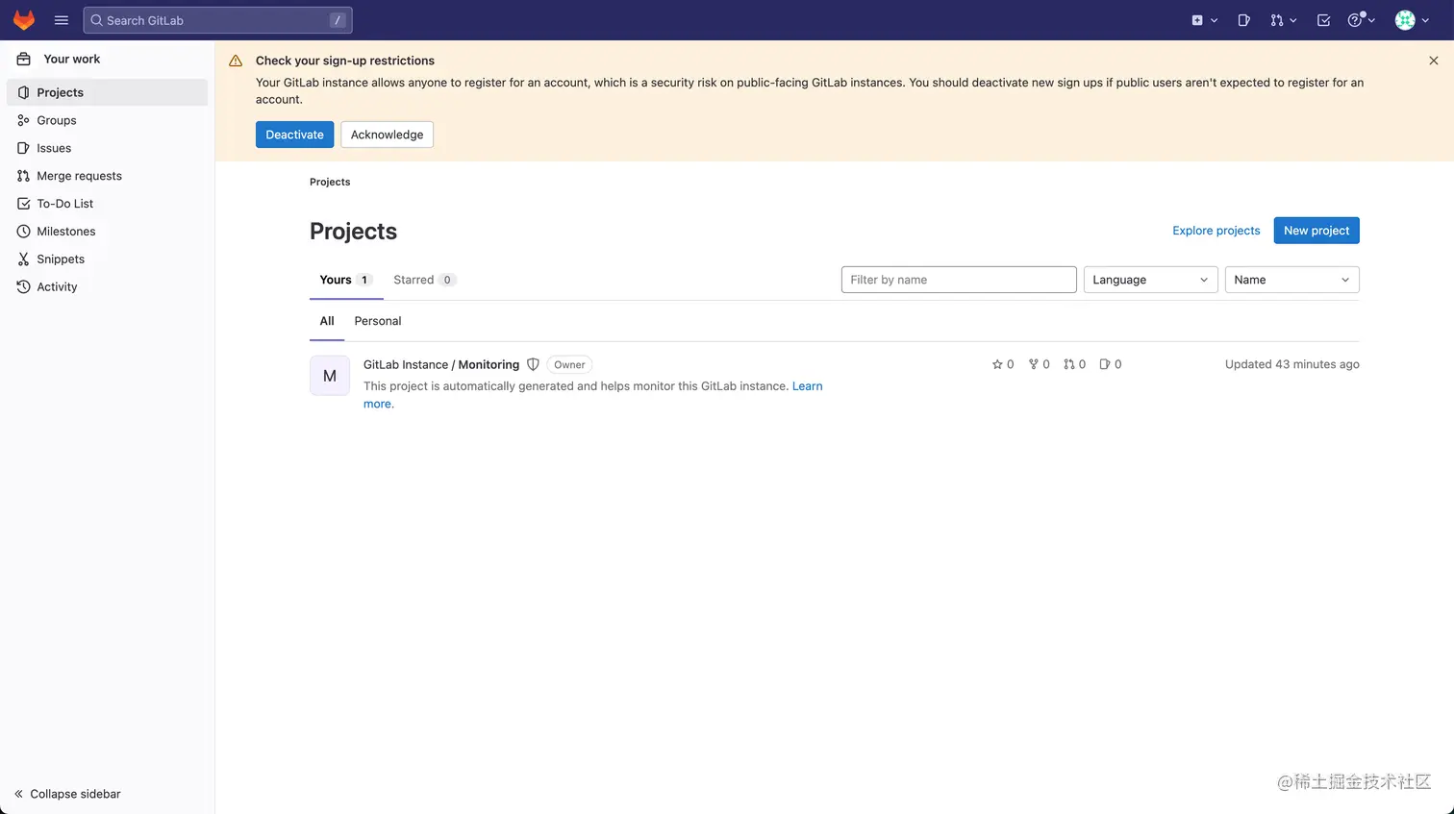Open GitLab Instance / Monitoring project
This screenshot has height=814, width=1454.
click(x=441, y=364)
